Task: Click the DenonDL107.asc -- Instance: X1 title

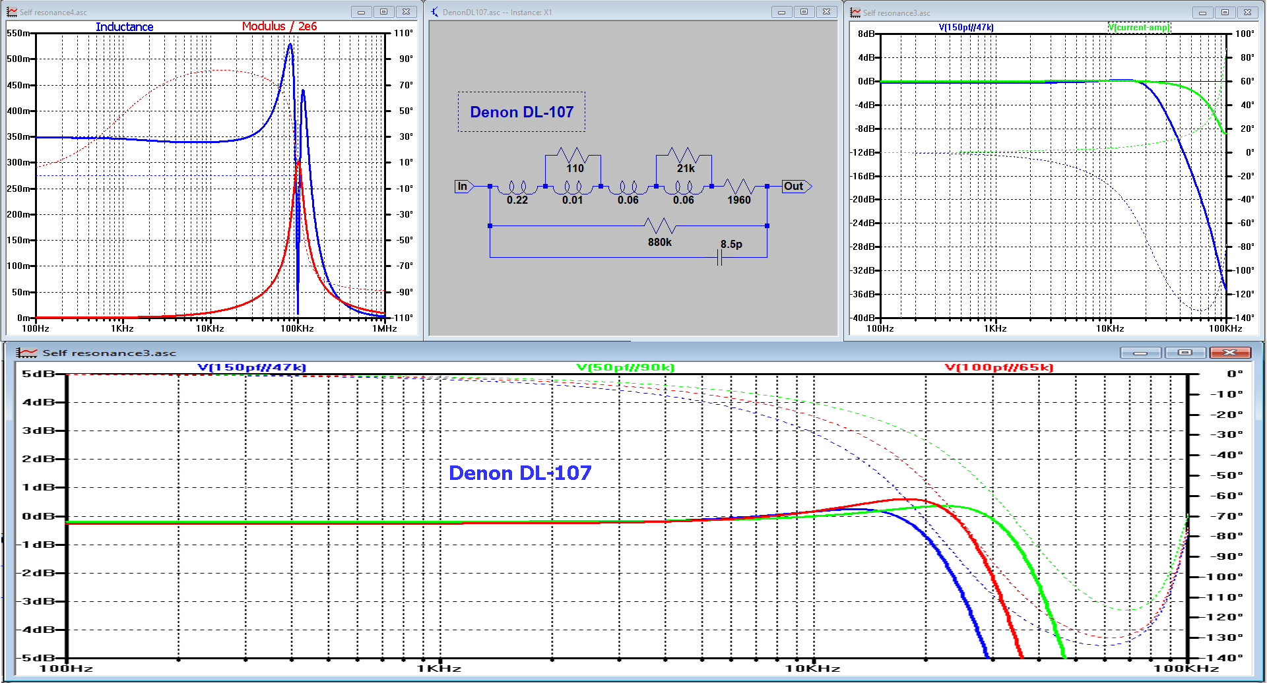Action: (x=497, y=13)
